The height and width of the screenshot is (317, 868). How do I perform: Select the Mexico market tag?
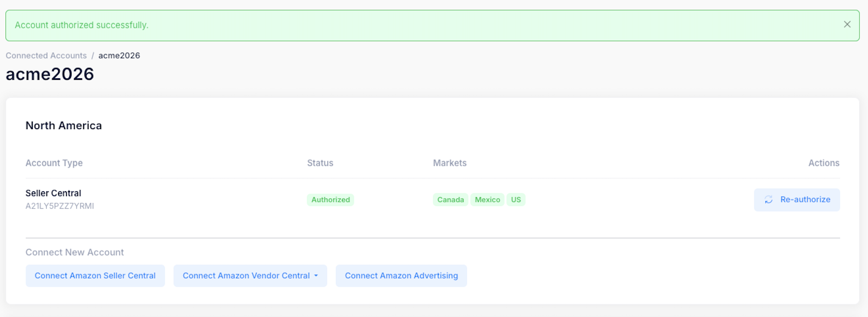(487, 200)
